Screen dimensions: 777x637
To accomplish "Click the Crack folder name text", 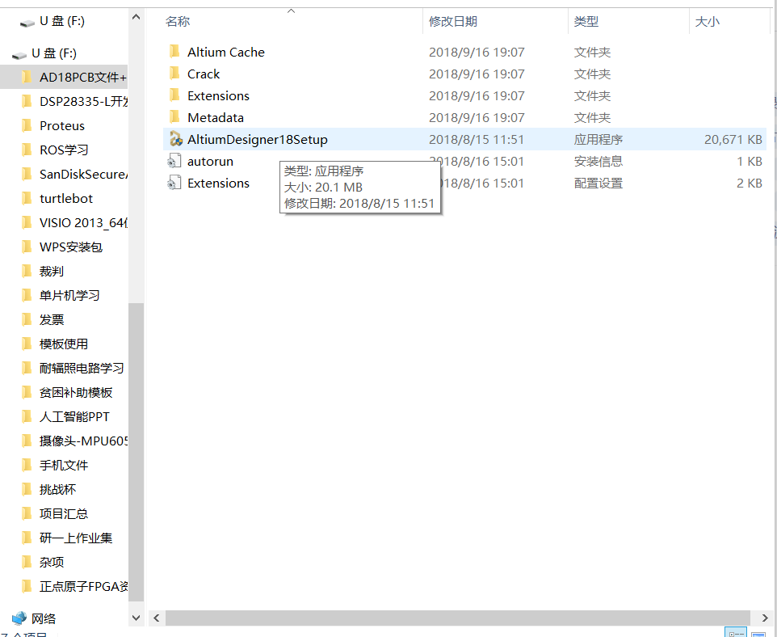I will point(204,74).
